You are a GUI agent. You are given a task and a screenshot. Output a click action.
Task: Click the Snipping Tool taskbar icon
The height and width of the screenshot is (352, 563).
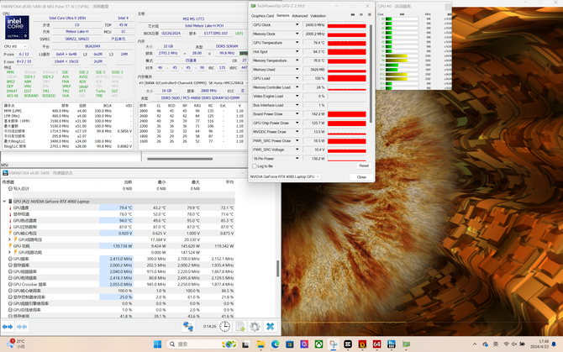tap(334, 344)
